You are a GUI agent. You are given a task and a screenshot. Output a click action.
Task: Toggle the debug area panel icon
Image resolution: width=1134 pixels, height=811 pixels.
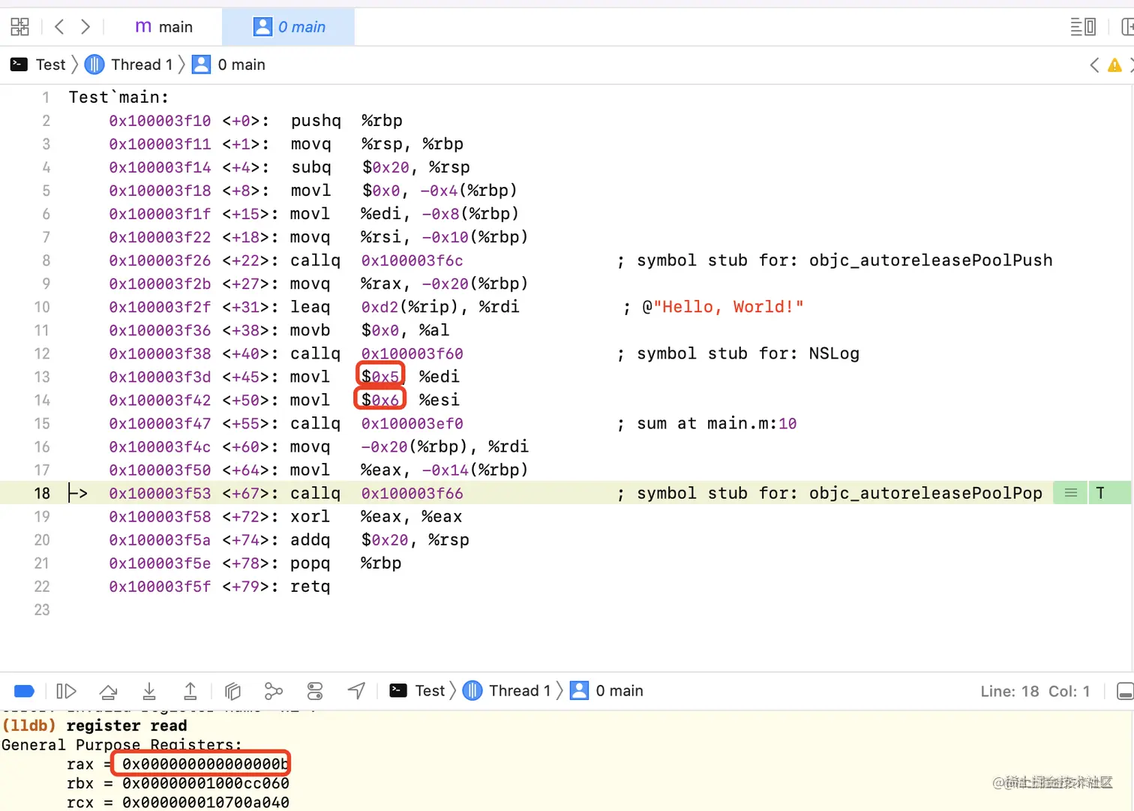[x=1125, y=691]
